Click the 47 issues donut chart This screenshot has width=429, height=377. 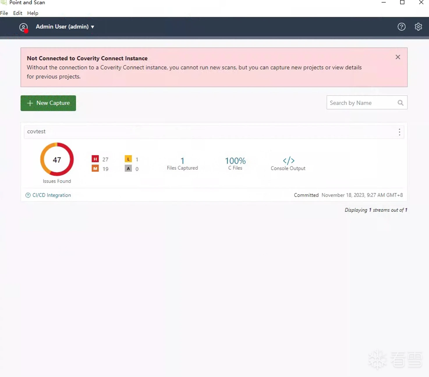pyautogui.click(x=57, y=159)
